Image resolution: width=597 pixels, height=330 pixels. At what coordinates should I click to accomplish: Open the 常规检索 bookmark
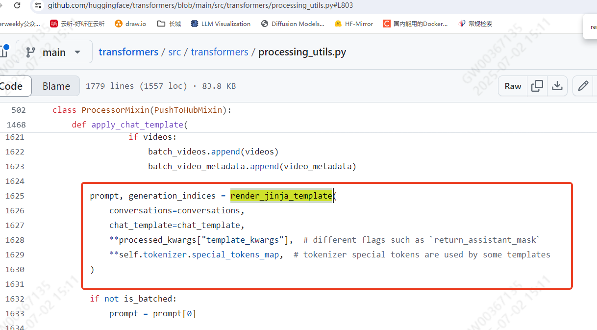(x=475, y=24)
